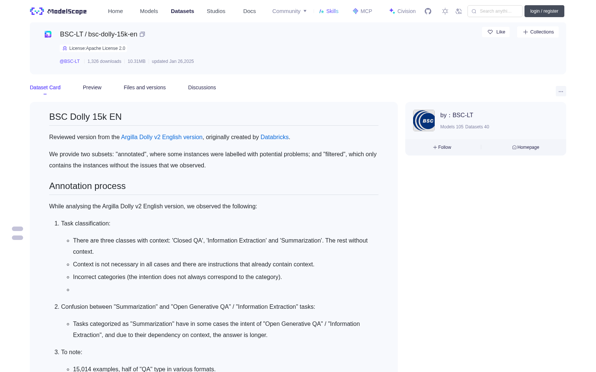
Task: Click the 'To note:' list item
Action: pyautogui.click(x=72, y=352)
